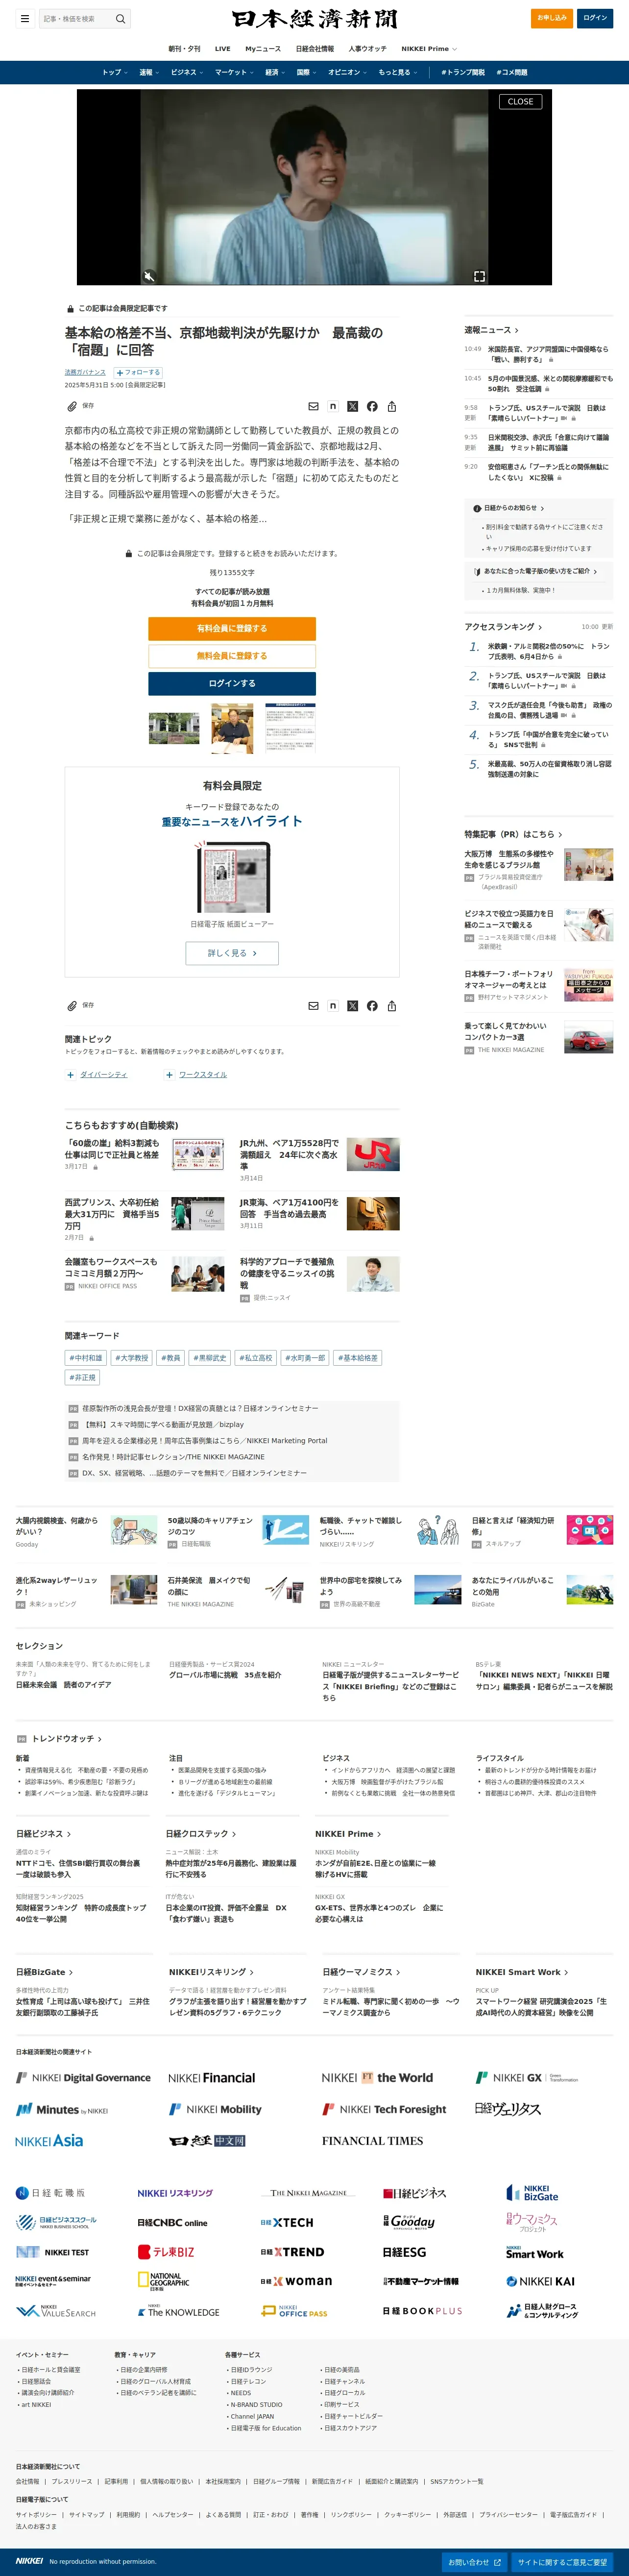Open 朝刊・夕刊 menu item

tap(184, 49)
